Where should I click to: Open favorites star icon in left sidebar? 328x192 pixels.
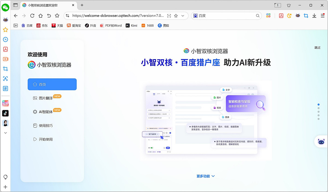pyautogui.click(x=5, y=30)
